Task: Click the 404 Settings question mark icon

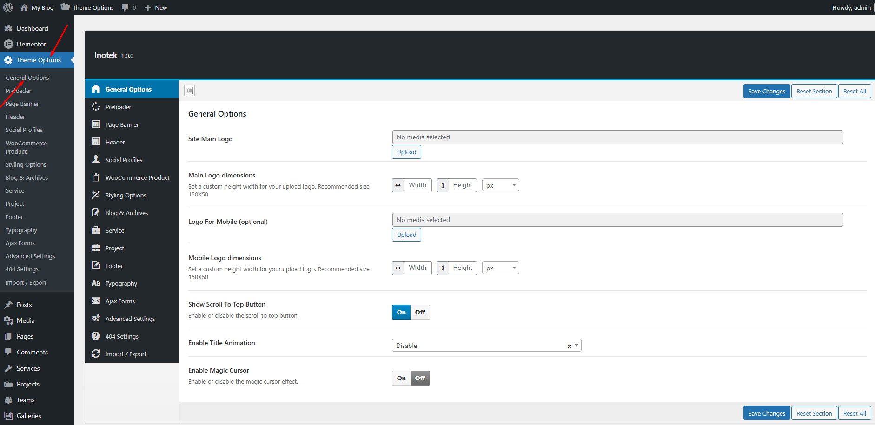Action: pyautogui.click(x=96, y=336)
